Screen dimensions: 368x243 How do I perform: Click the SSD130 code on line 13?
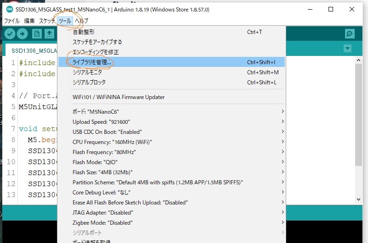pyautogui.click(x=42, y=195)
